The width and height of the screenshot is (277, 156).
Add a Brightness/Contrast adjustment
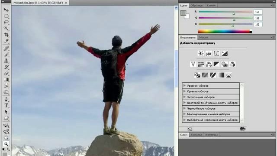coord(201,53)
